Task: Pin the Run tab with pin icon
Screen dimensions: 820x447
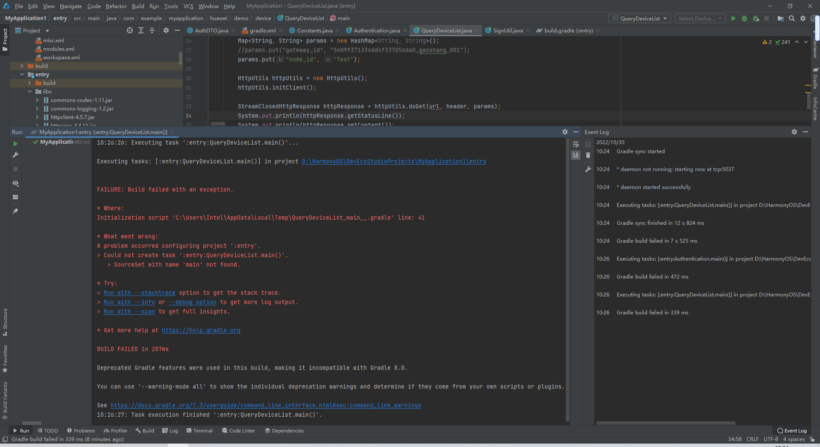Action: 15,211
